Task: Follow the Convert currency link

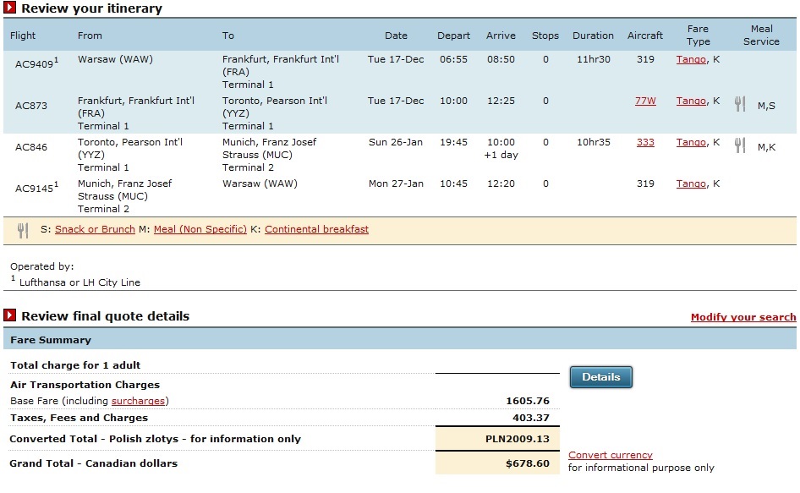Action: coord(611,455)
